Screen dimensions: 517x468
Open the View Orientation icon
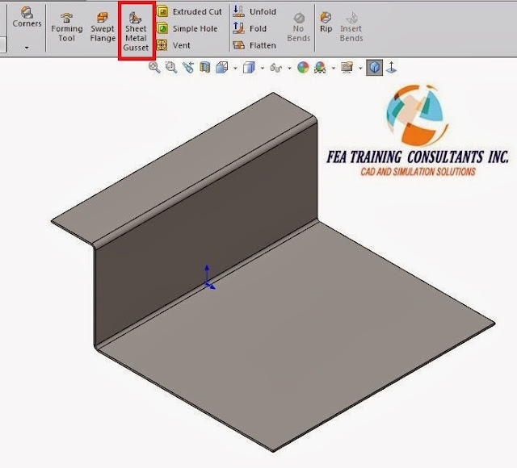click(222, 67)
